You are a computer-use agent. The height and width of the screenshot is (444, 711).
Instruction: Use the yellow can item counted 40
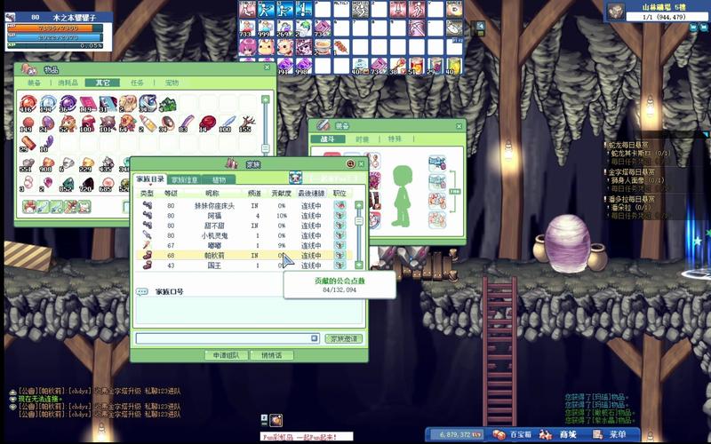click(453, 66)
